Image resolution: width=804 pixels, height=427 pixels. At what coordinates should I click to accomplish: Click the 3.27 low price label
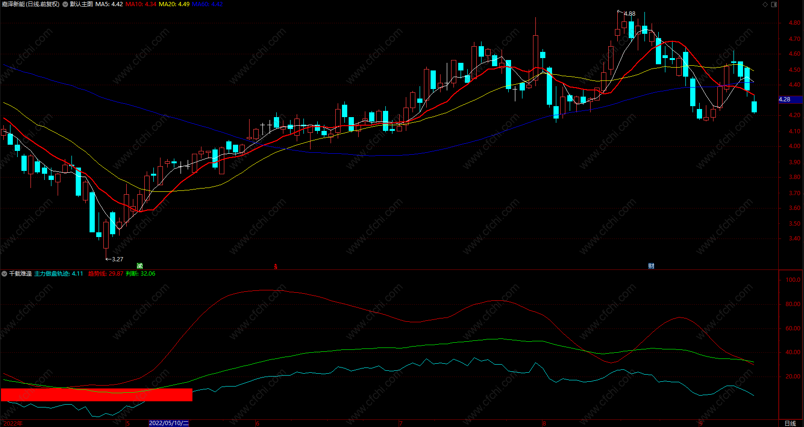118,259
